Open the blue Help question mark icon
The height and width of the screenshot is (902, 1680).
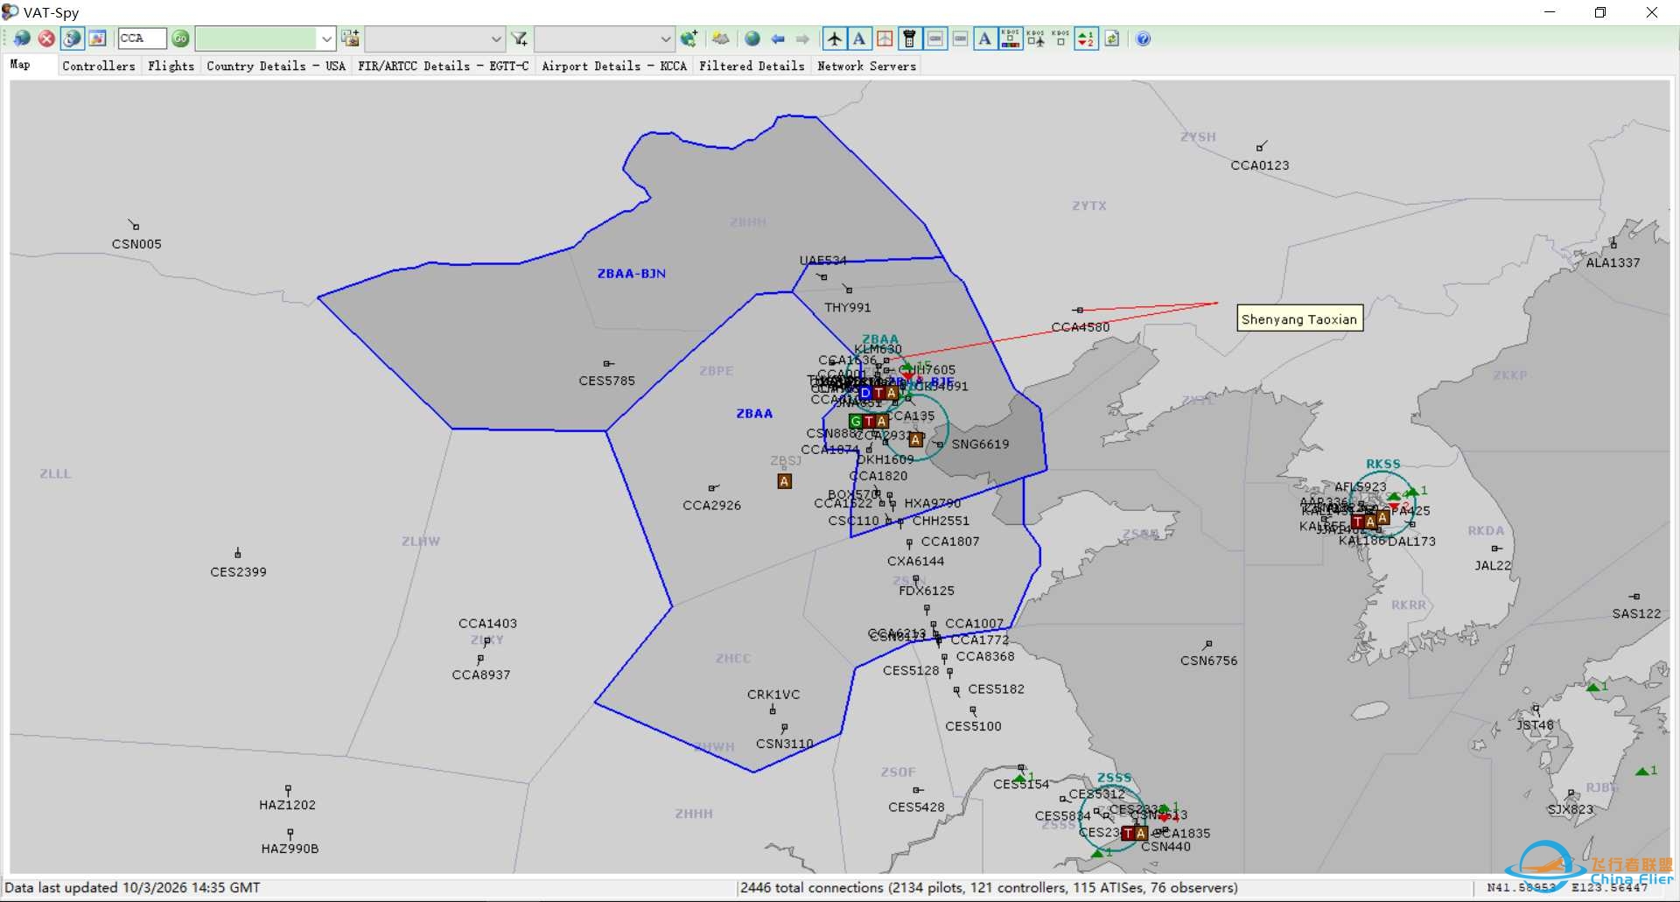(x=1144, y=38)
